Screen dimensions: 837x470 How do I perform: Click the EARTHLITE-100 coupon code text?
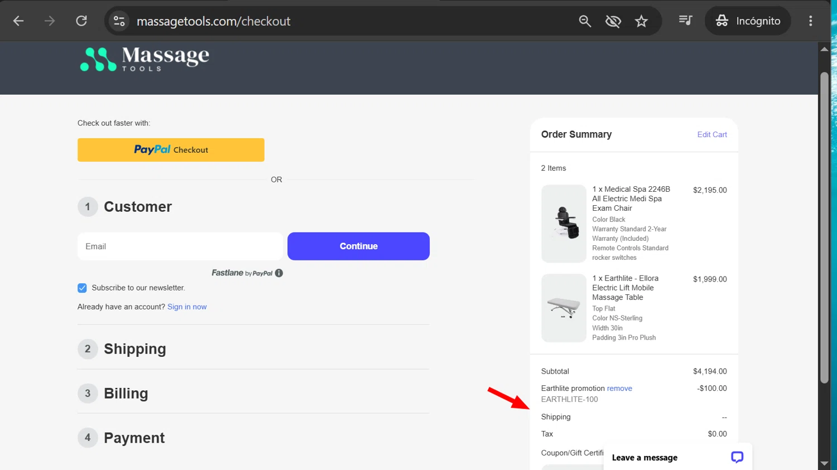pos(569,399)
